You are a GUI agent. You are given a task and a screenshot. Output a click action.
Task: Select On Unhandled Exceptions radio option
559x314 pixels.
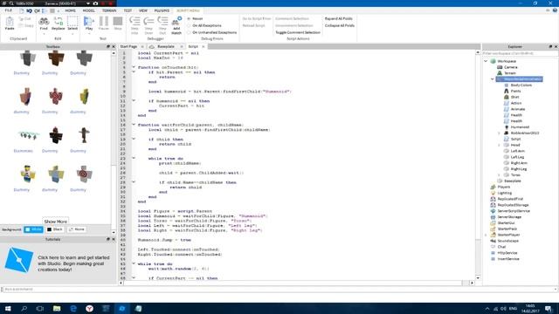click(211, 32)
